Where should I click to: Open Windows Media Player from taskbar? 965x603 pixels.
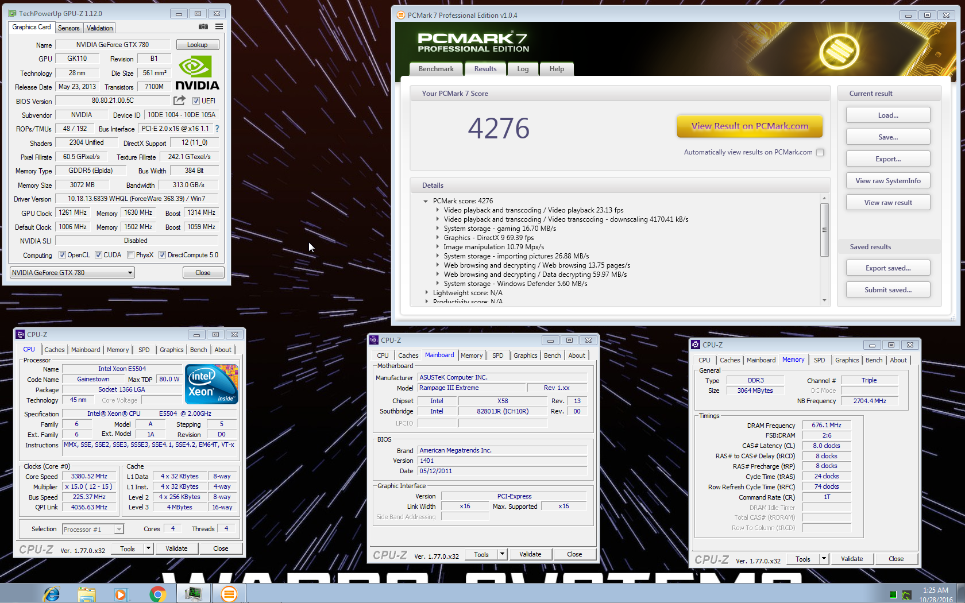tap(121, 594)
